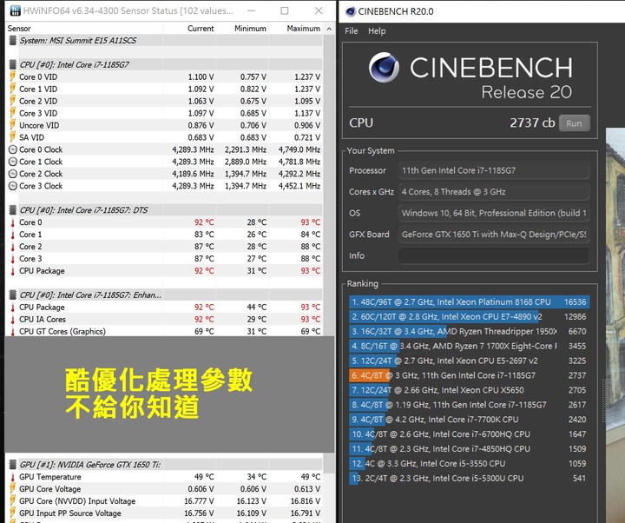Click the DTS group chip icon

tap(13, 210)
